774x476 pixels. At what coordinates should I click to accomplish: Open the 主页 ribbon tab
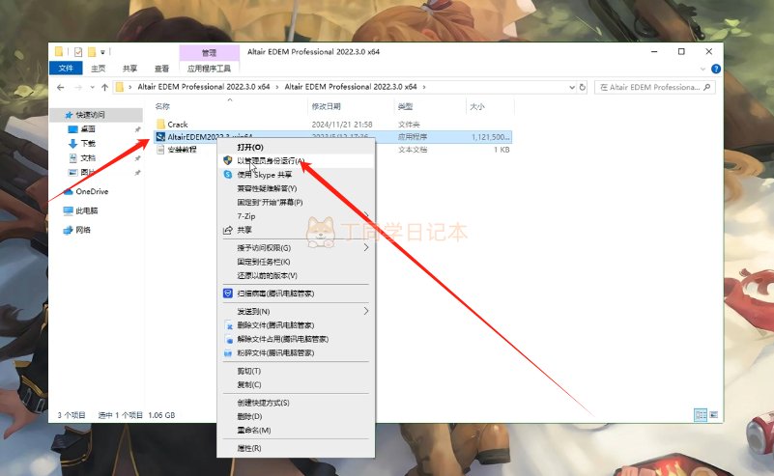pos(99,69)
